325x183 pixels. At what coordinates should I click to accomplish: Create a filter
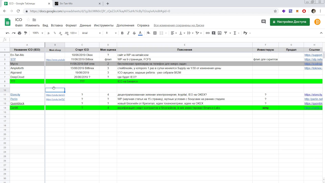coord(225,33)
